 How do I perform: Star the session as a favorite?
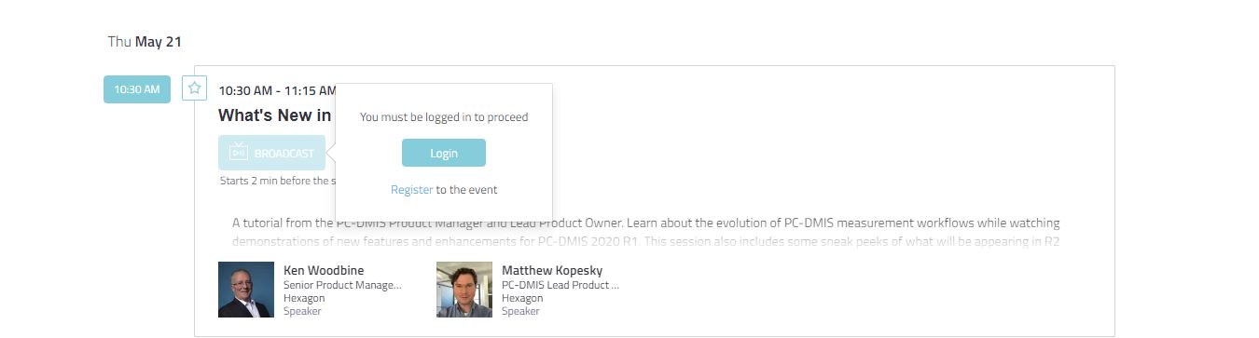click(194, 88)
